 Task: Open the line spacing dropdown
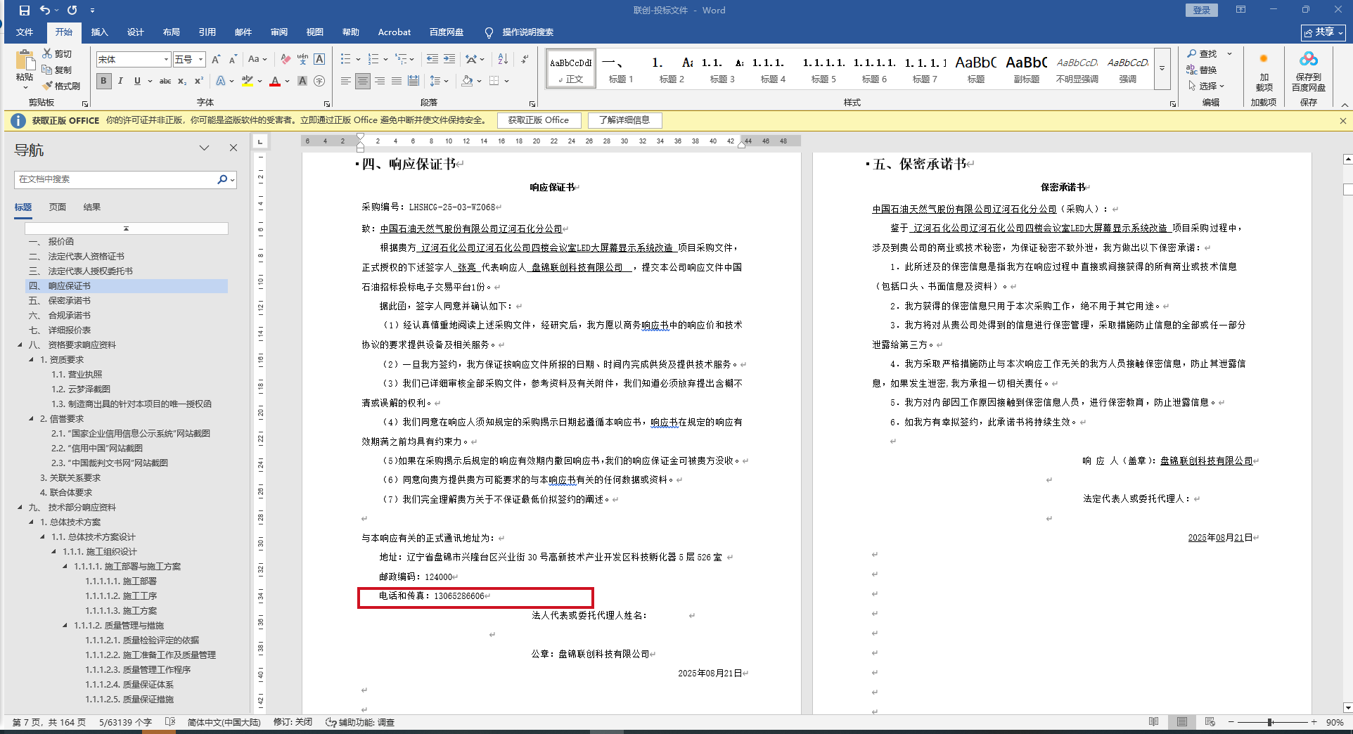[439, 82]
